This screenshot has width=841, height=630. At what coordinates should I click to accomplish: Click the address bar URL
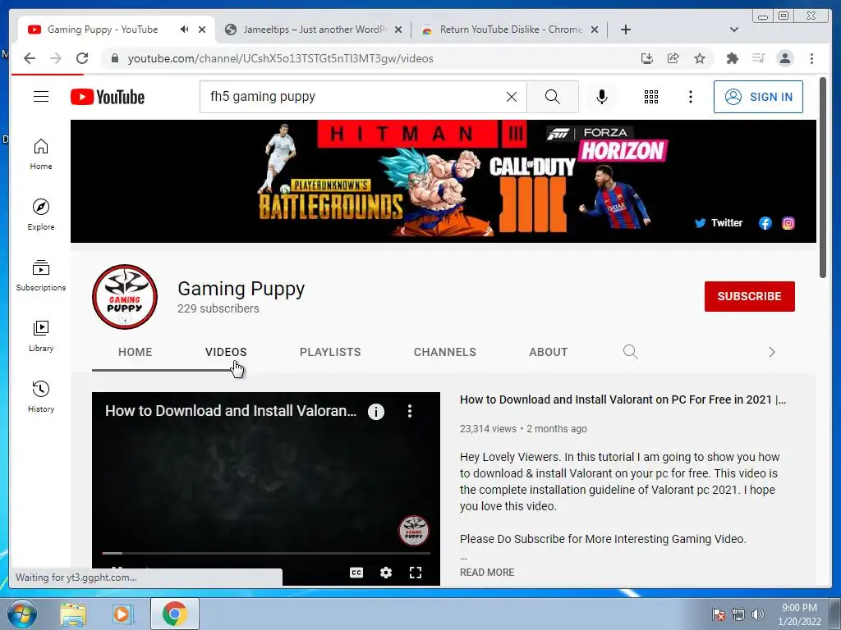pyautogui.click(x=281, y=58)
